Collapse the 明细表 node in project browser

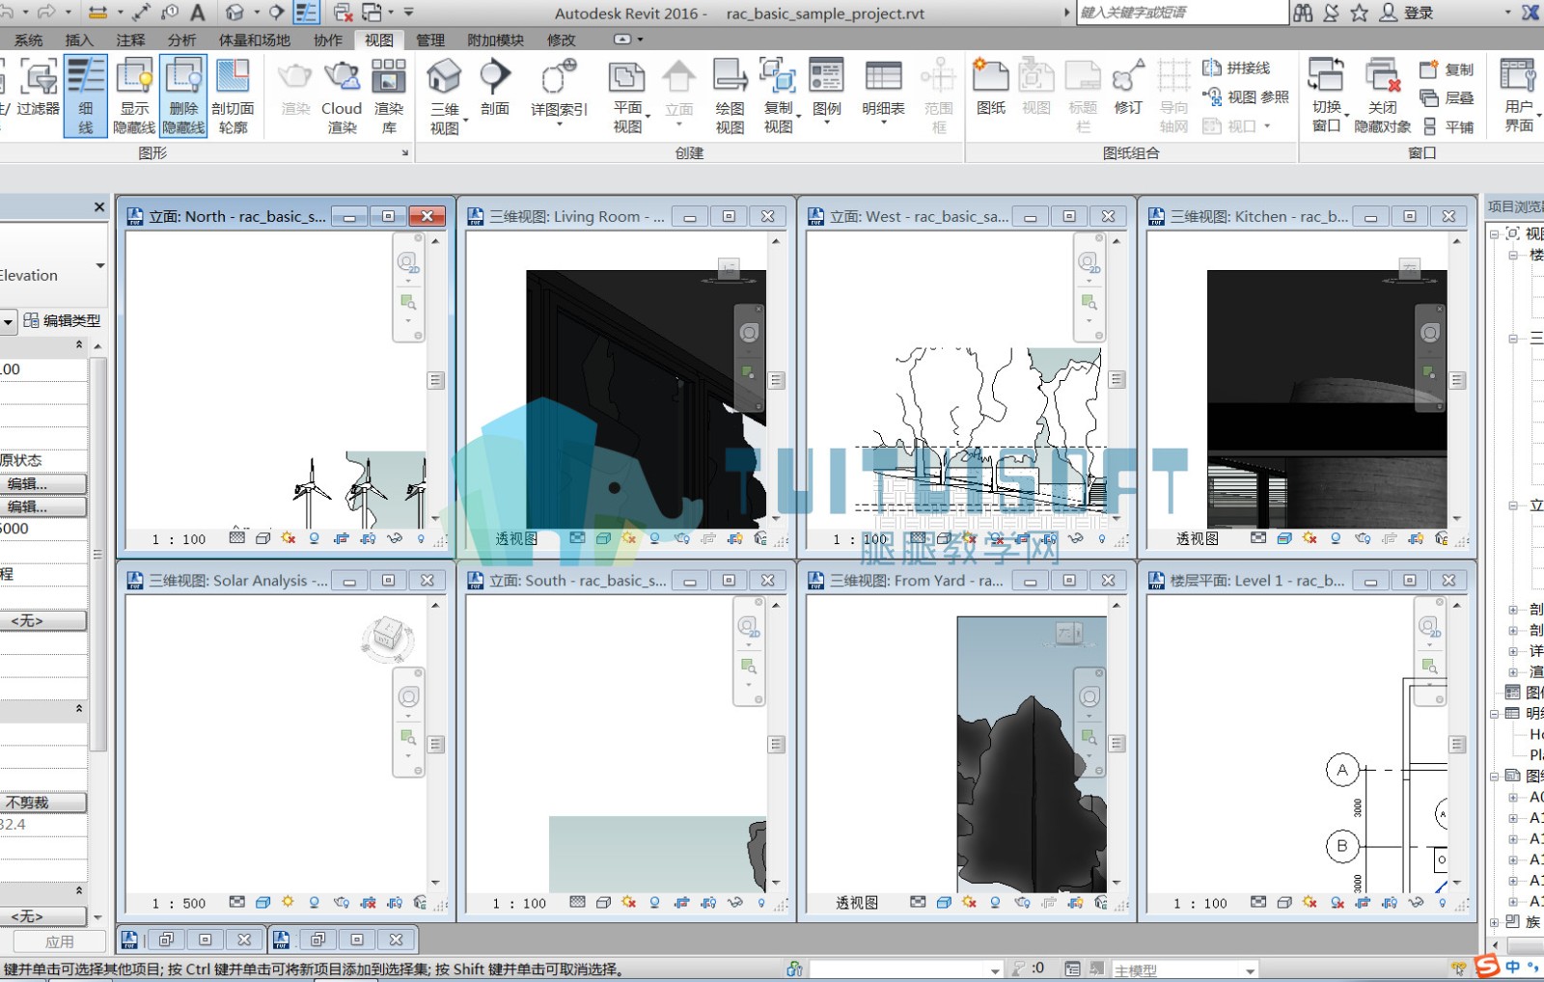pos(1495,714)
